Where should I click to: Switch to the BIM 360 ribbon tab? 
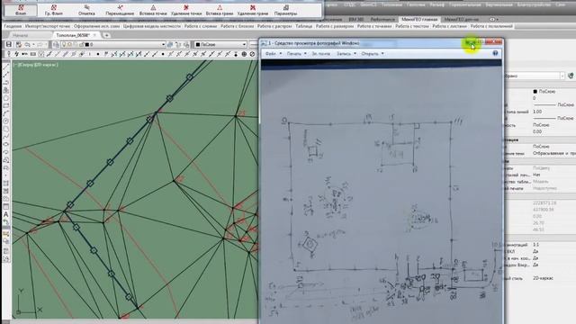356,19
